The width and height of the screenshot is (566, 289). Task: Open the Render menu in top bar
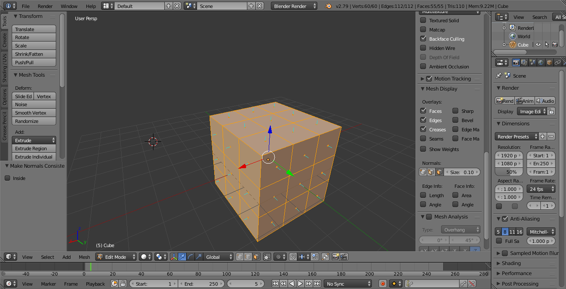click(45, 6)
